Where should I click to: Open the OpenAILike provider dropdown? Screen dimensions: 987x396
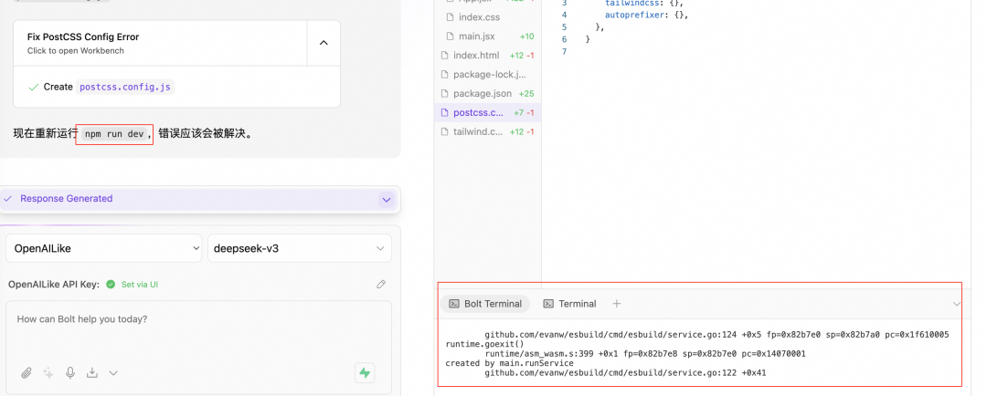click(104, 248)
